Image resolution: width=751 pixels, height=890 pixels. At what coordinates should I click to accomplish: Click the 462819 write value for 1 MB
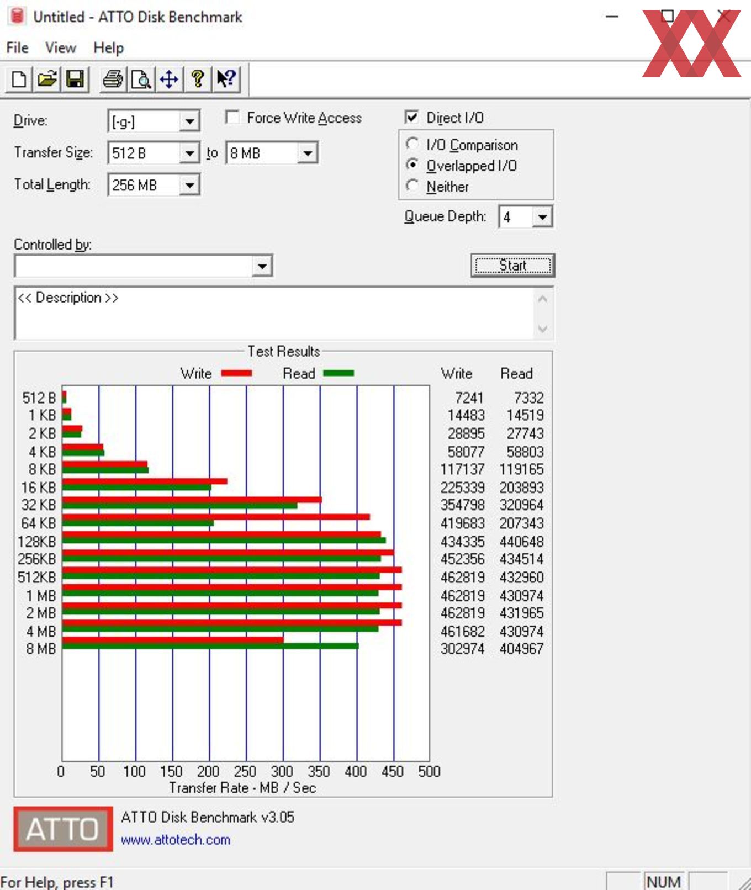tap(462, 596)
